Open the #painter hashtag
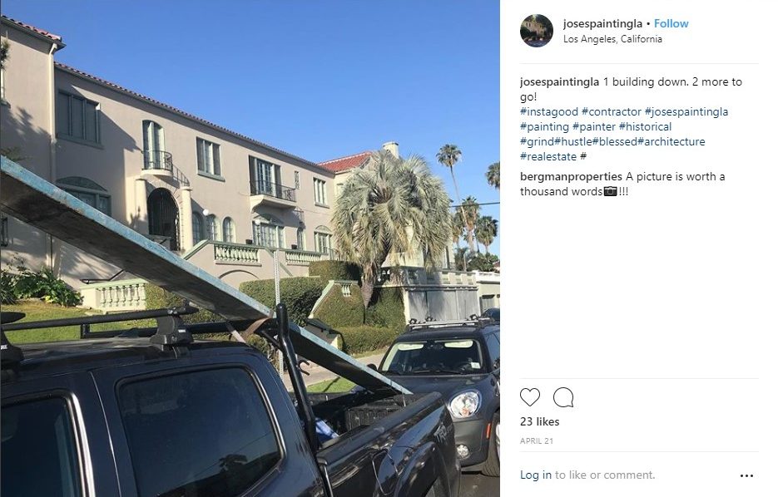This screenshot has width=778, height=497. tap(593, 127)
